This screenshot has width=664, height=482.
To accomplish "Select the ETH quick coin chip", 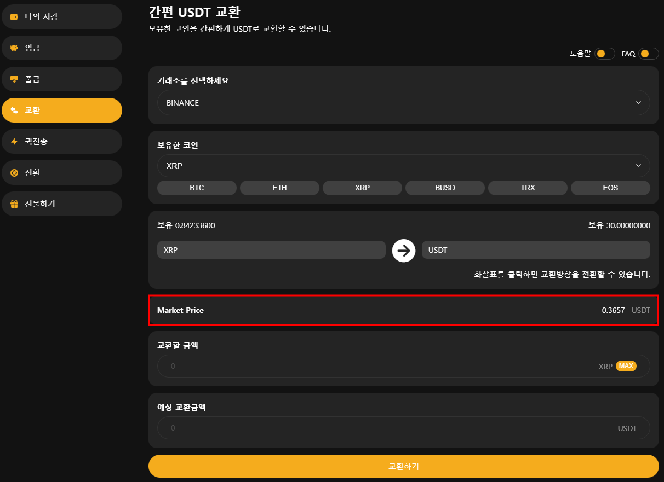I will tap(279, 188).
